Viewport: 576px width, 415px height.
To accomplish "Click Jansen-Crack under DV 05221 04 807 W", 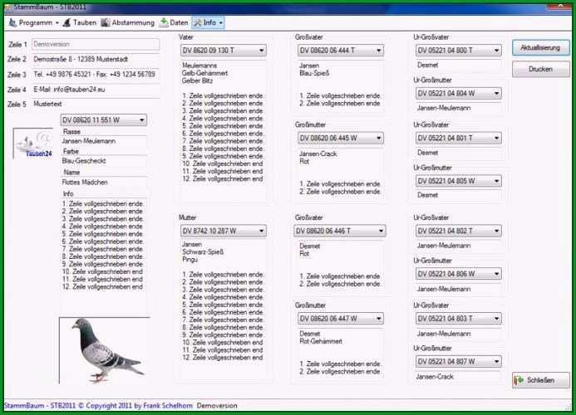I will (x=436, y=377).
